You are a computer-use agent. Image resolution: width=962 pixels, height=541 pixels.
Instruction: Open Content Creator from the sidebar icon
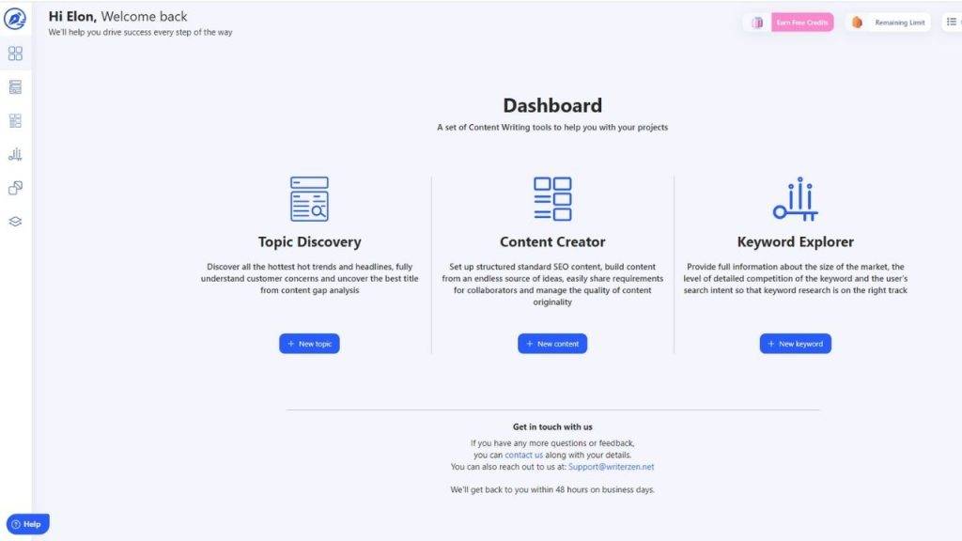15,121
